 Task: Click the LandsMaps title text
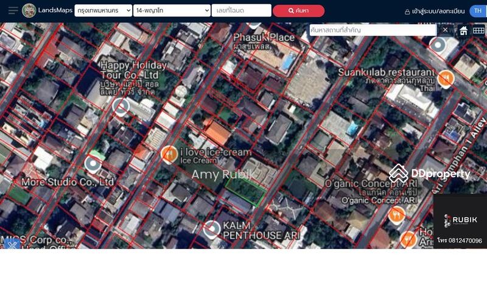coord(55,10)
